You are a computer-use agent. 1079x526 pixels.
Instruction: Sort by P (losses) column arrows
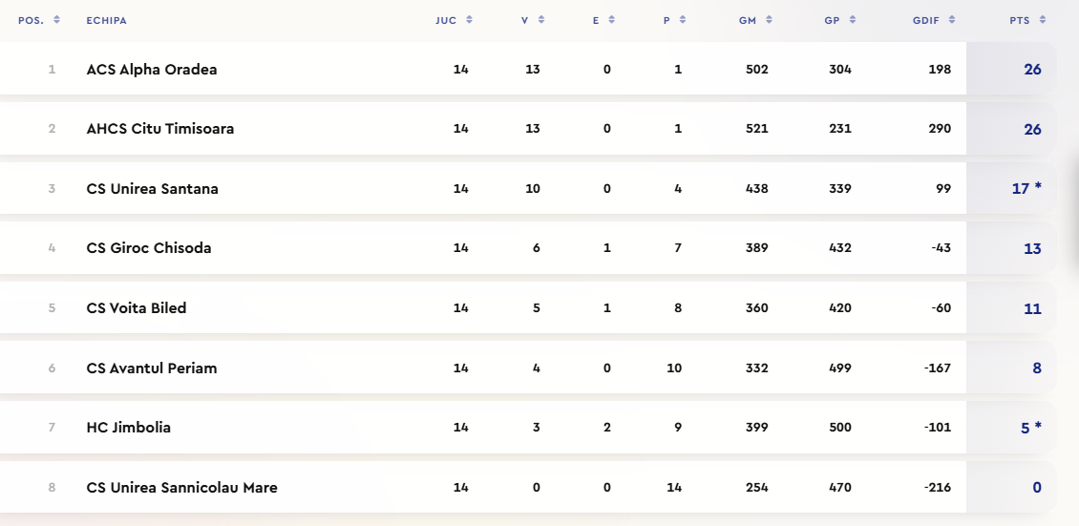coord(683,20)
